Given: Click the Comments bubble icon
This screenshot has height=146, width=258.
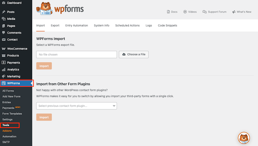Looking at the screenshot, I should tap(4, 33).
